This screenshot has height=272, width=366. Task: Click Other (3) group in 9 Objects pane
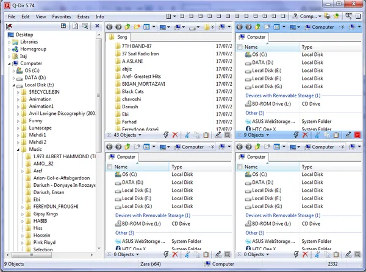[x=254, y=113]
